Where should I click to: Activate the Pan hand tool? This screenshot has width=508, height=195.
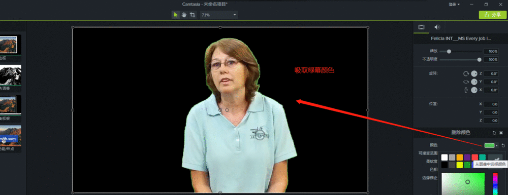(x=184, y=15)
